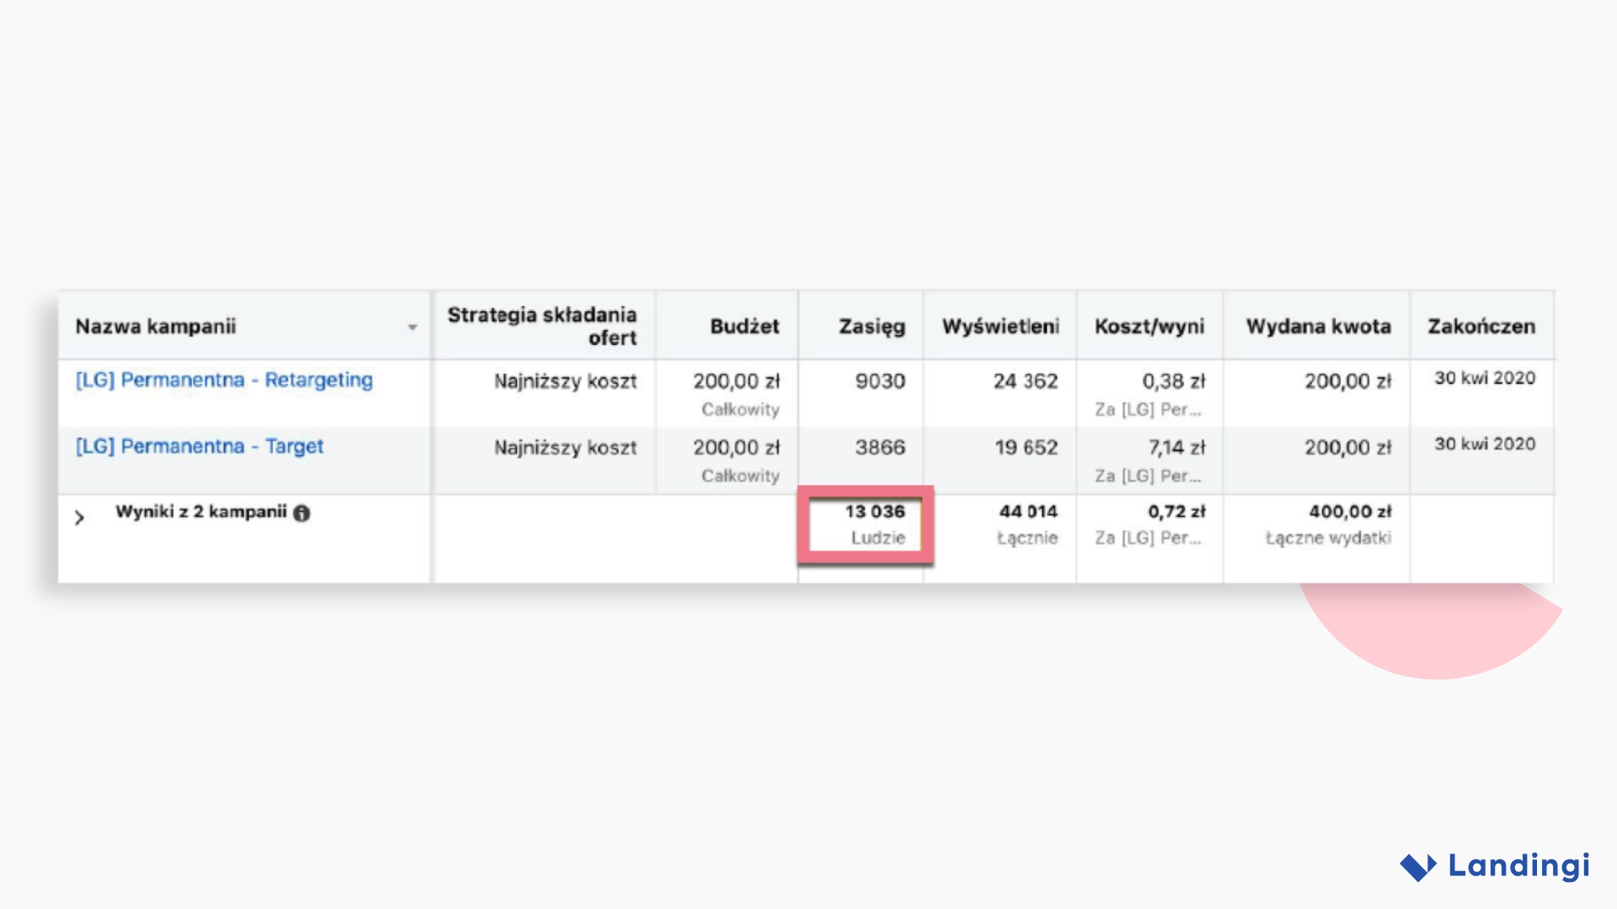The height and width of the screenshot is (909, 1617).
Task: Expand the Wyniki z 2 kampanii row
Action: coord(80,517)
